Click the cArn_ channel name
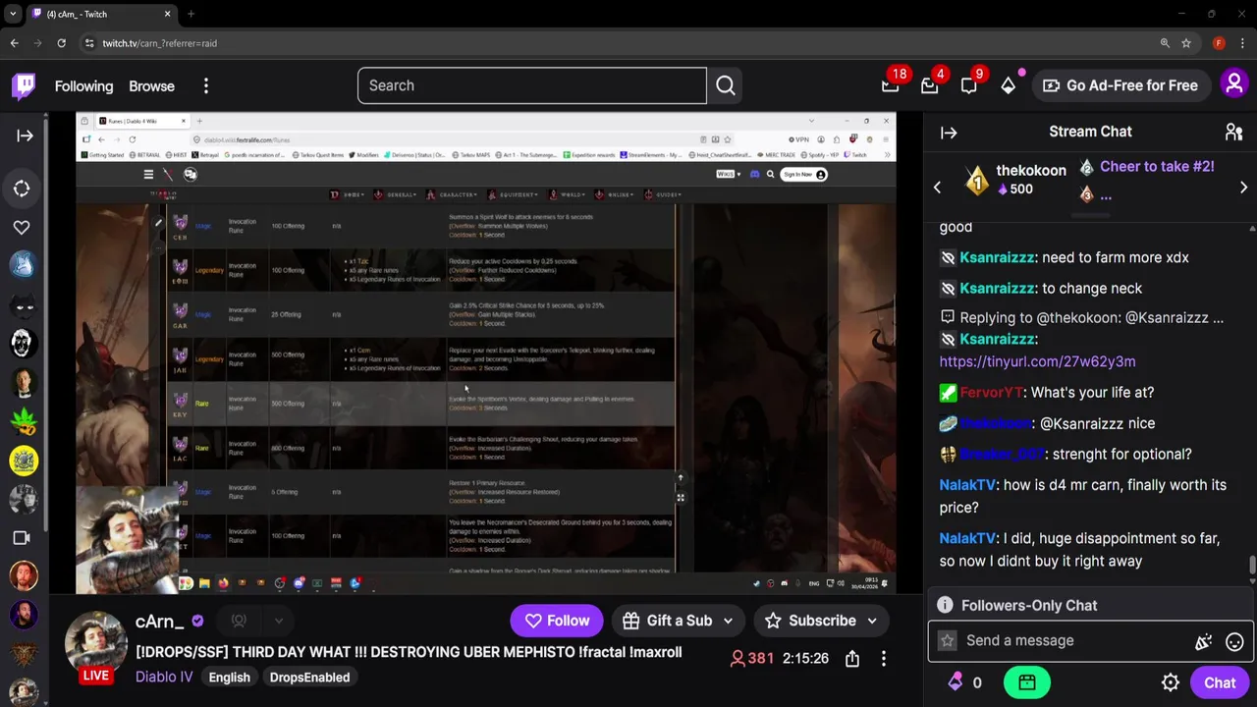 point(159,621)
